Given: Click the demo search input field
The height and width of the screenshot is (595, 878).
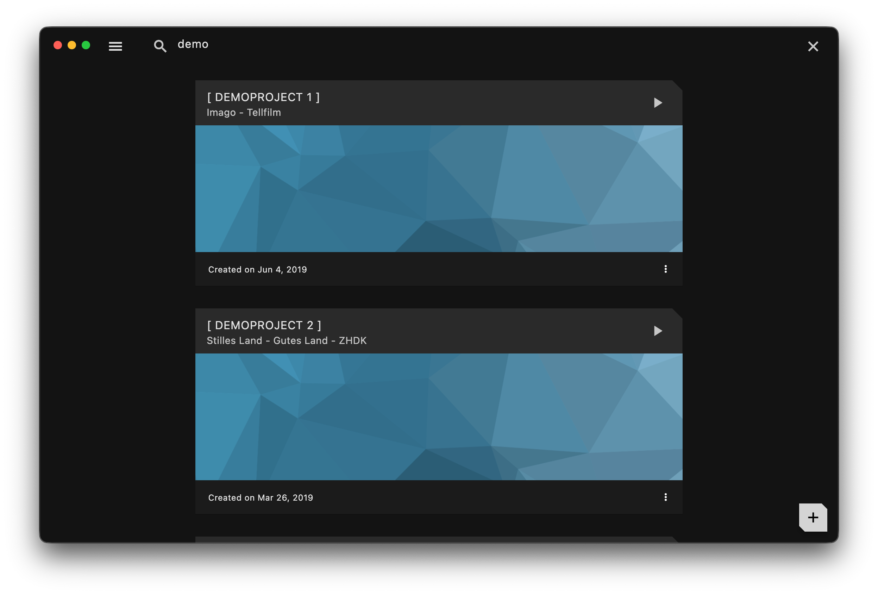Looking at the screenshot, I should [x=193, y=44].
